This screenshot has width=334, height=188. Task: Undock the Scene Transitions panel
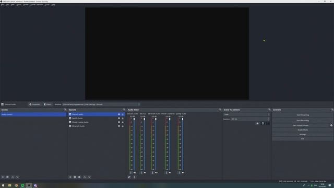click(269, 110)
